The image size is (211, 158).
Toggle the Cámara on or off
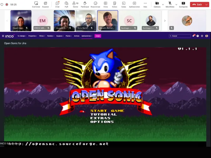pos(157,4)
